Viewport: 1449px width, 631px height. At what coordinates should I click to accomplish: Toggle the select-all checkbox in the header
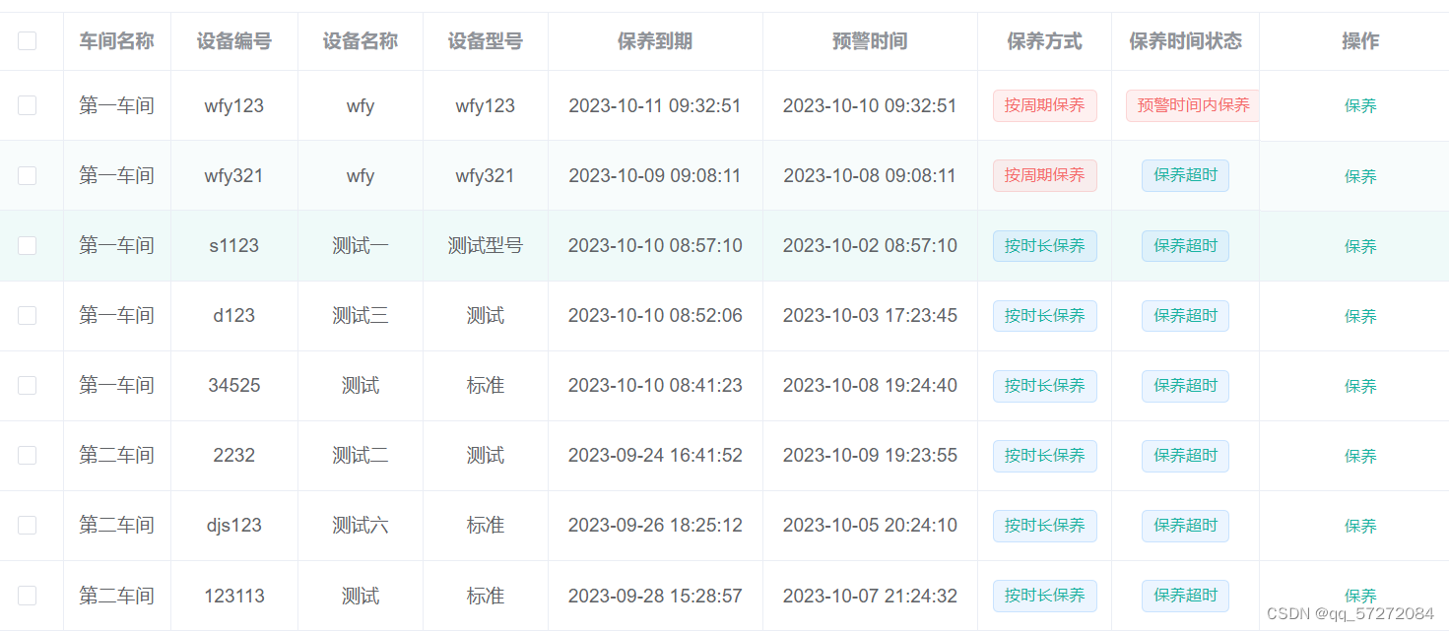pos(27,40)
